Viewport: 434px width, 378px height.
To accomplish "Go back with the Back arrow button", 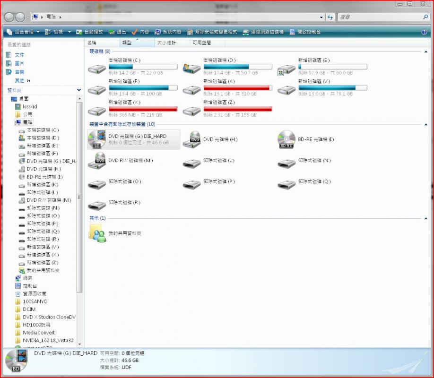I will click(x=9, y=17).
